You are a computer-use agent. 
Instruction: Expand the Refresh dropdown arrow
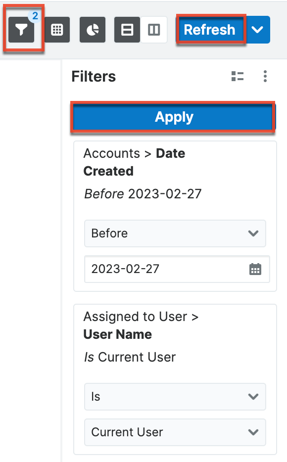pyautogui.click(x=258, y=30)
